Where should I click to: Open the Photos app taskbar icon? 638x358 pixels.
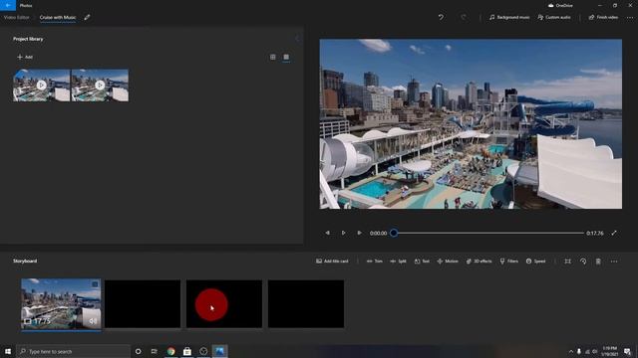coord(219,351)
